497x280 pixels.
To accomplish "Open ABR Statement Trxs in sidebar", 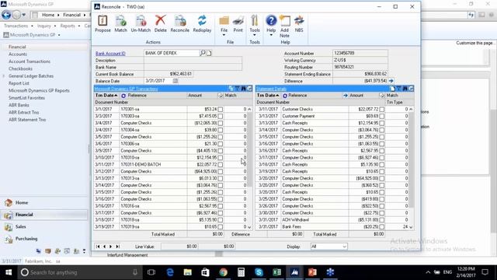I will (x=27, y=120).
